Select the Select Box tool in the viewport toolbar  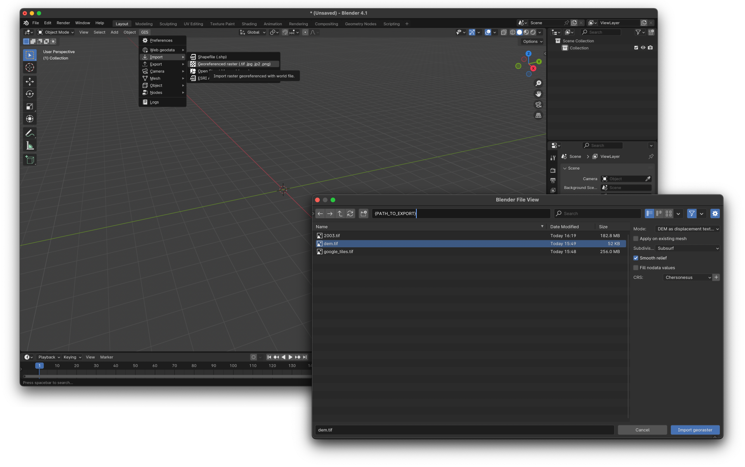click(x=30, y=55)
